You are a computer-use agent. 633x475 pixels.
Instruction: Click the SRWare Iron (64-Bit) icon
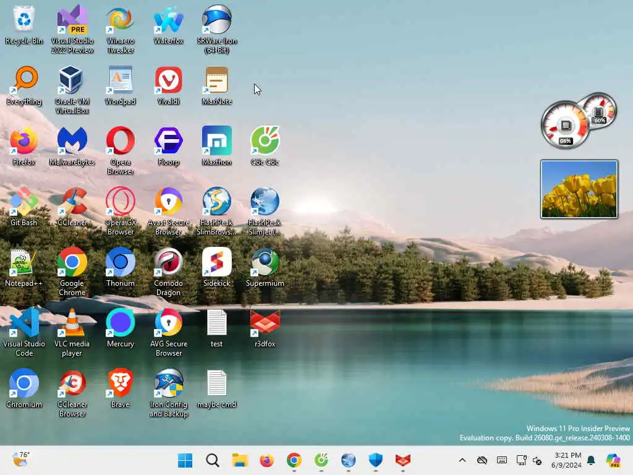tap(217, 30)
